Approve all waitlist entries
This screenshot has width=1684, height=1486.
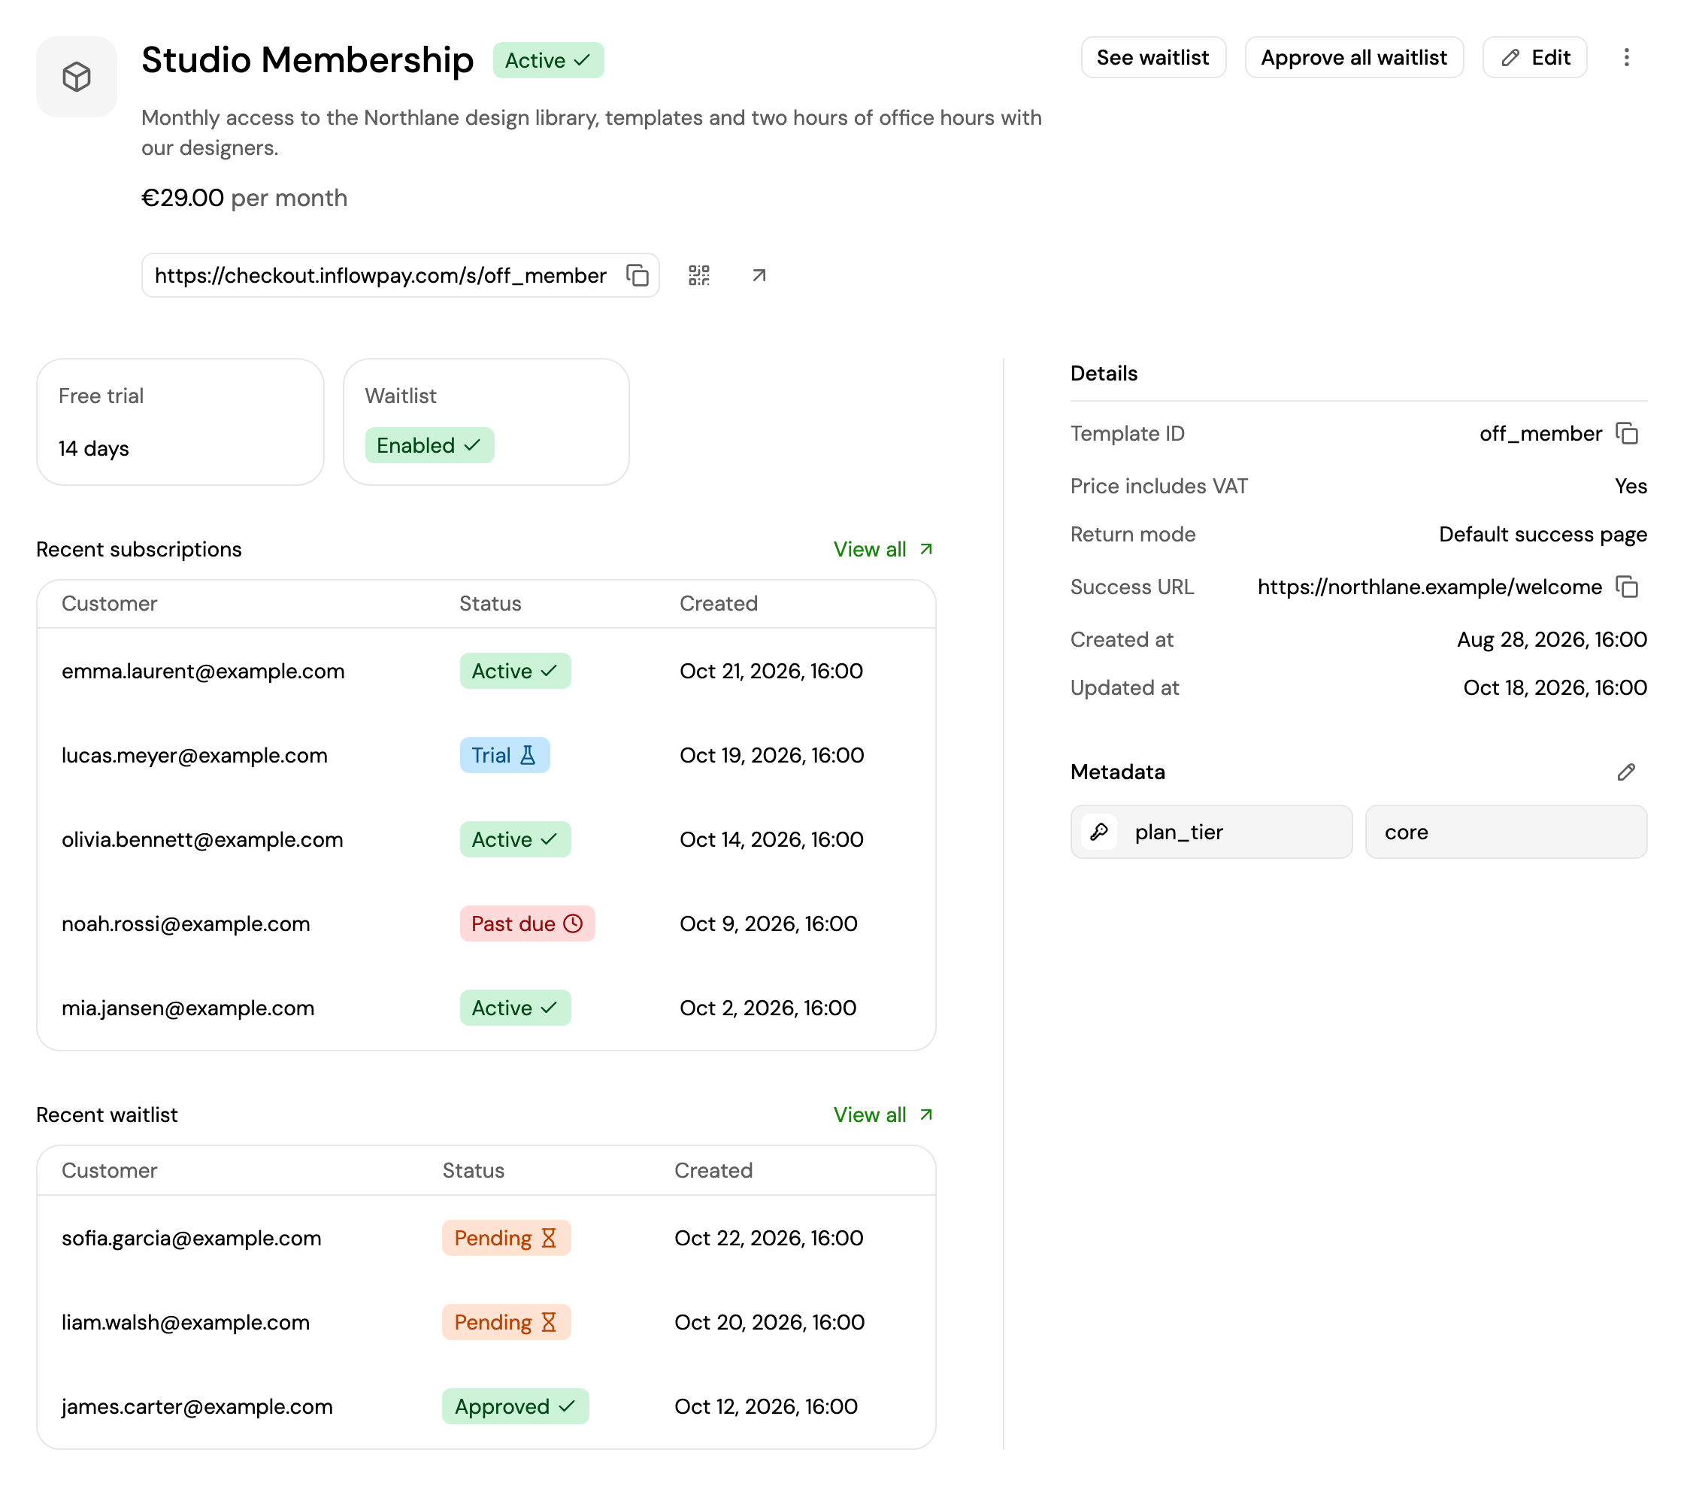pos(1354,58)
